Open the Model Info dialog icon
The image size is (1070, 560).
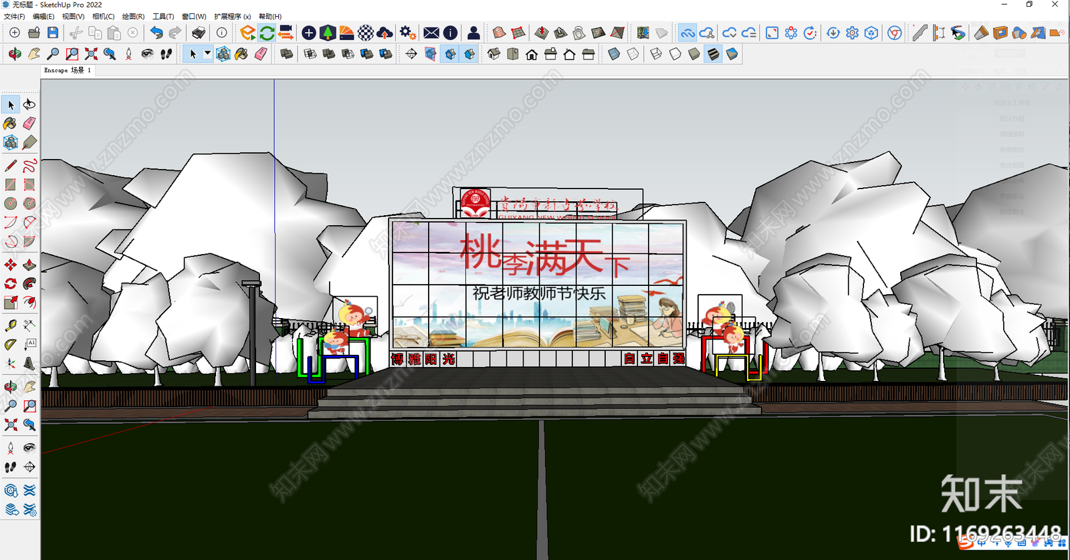[x=221, y=33]
